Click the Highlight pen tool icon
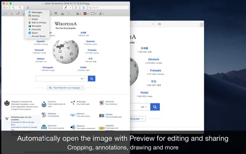Viewport: 246px width, 154px height. point(66,8)
